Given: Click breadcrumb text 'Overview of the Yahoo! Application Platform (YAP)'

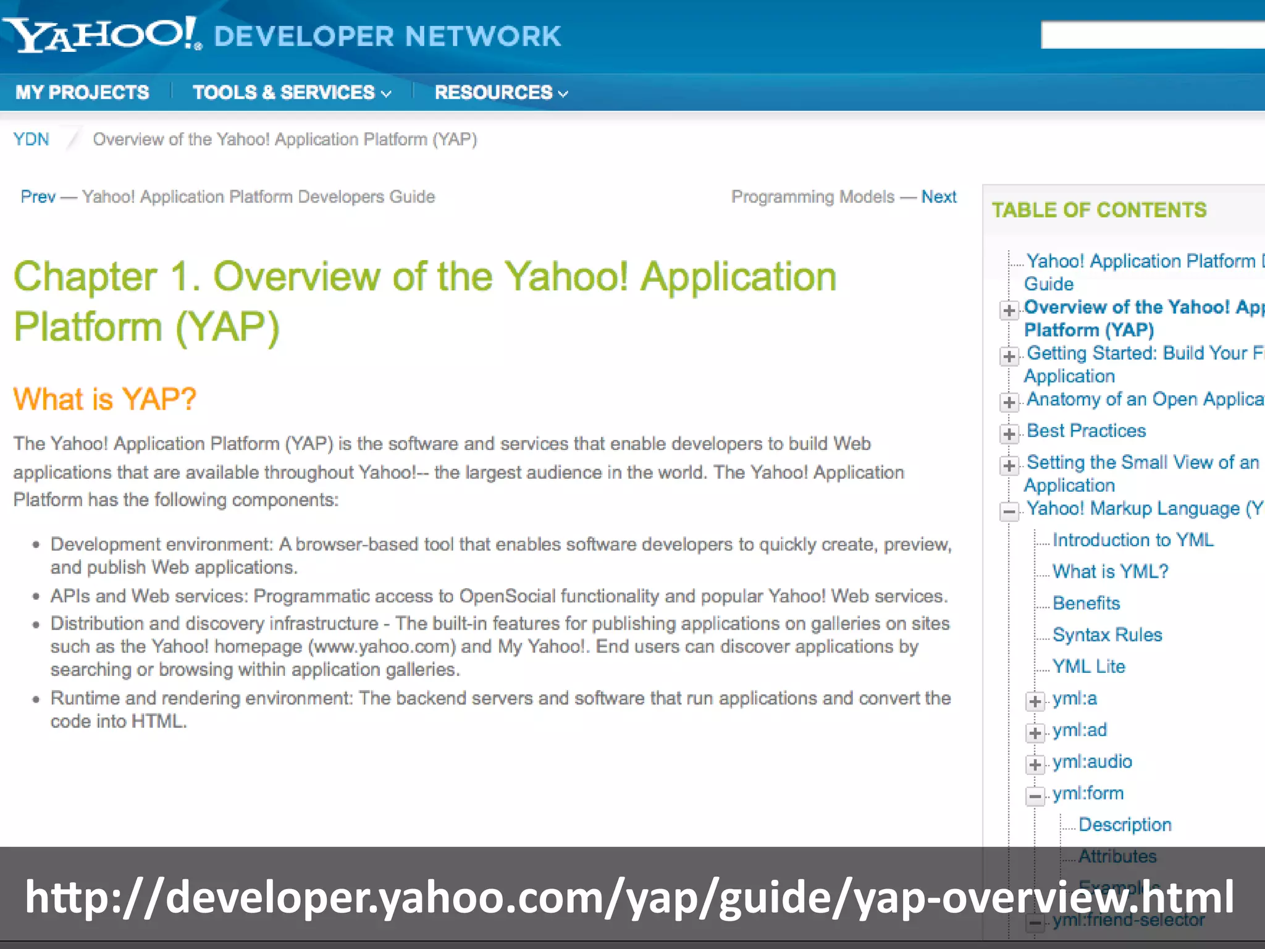Looking at the screenshot, I should (285, 139).
